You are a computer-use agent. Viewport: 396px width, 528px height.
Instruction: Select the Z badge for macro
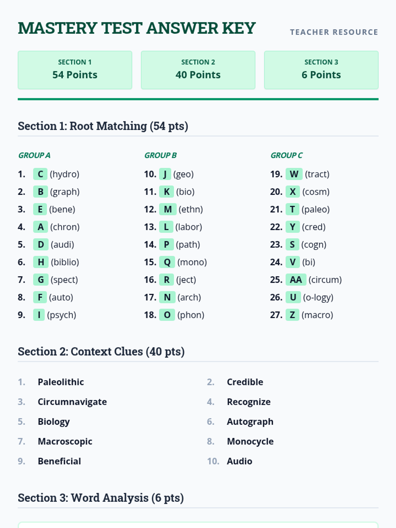tap(292, 315)
